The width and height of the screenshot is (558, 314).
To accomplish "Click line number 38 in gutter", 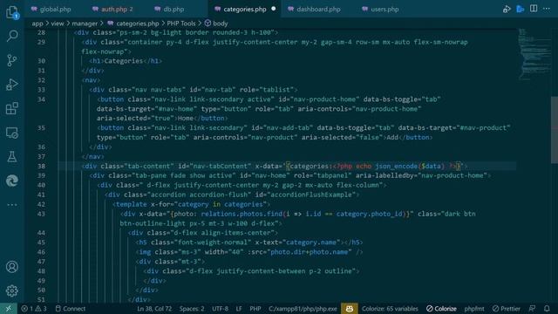I will click(41, 166).
